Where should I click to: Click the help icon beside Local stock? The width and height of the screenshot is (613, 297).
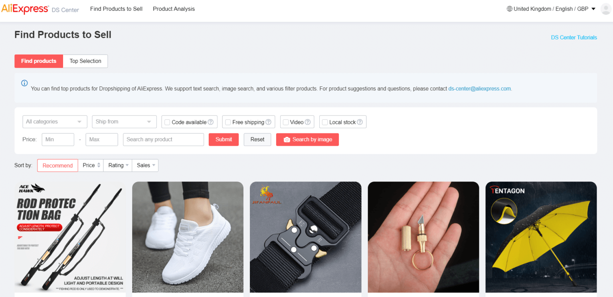coord(360,122)
